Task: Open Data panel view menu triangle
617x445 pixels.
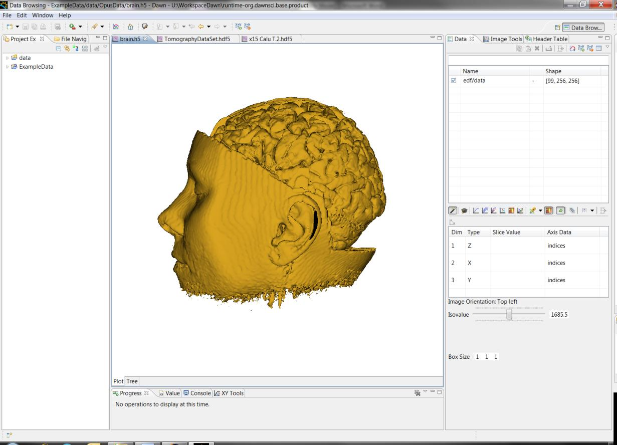Action: coord(607,47)
